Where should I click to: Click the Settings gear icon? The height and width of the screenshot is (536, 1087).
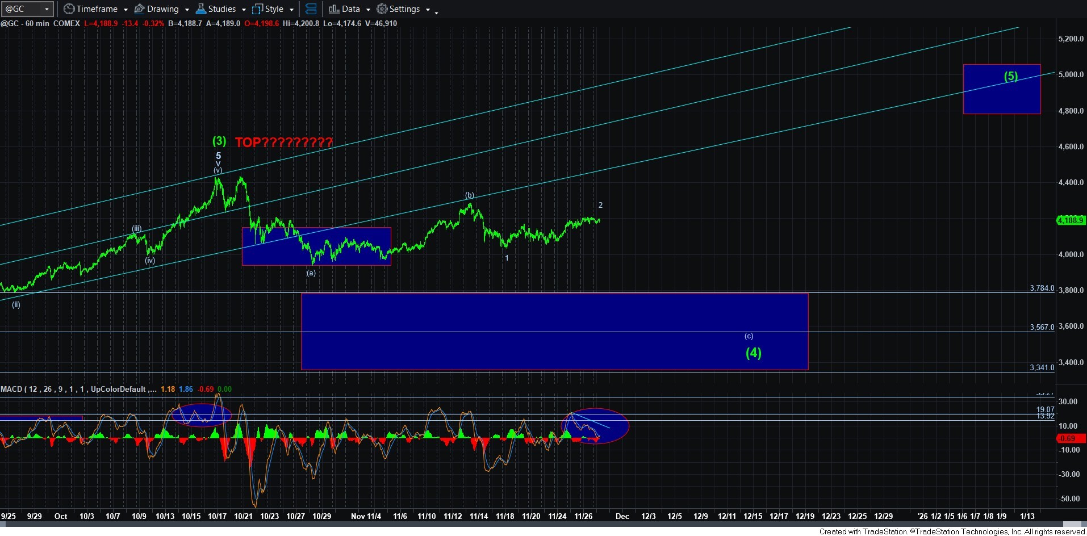point(382,9)
